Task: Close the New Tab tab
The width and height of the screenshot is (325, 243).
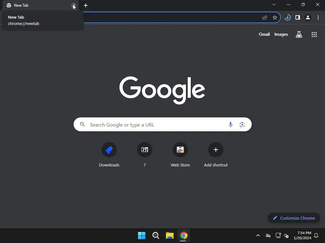Action: click(x=74, y=5)
